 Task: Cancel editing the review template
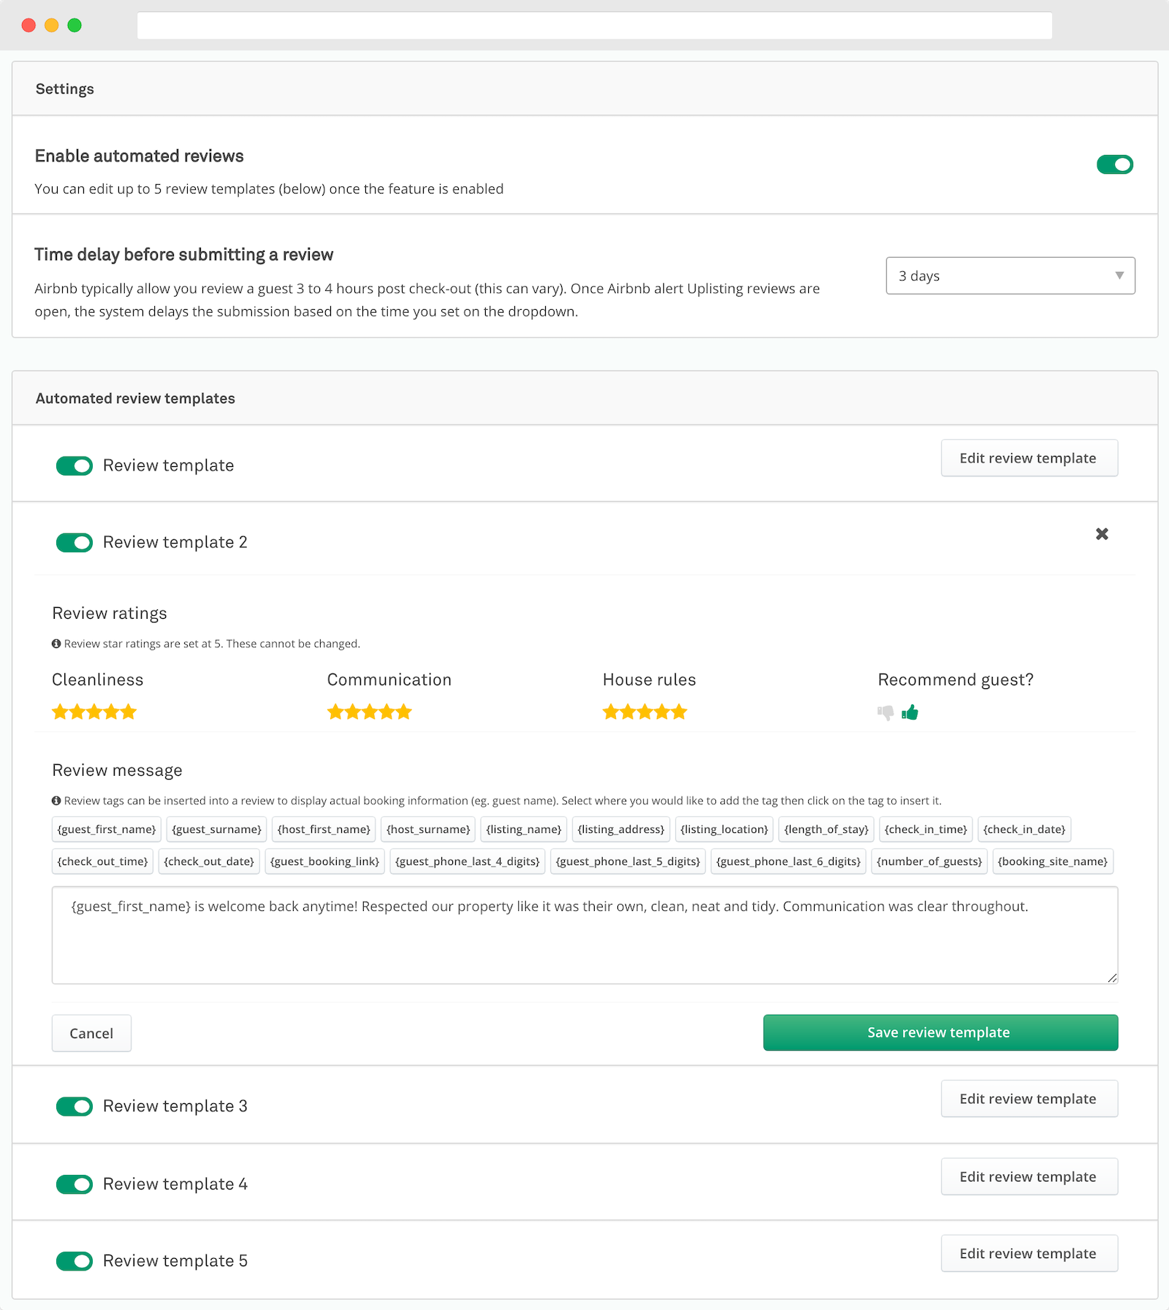point(91,1033)
